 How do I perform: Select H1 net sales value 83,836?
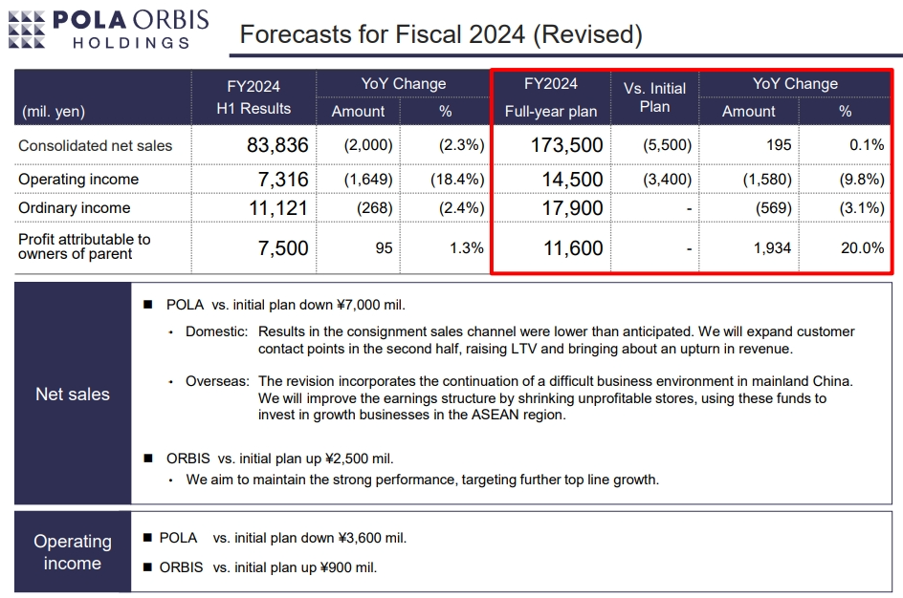[277, 145]
